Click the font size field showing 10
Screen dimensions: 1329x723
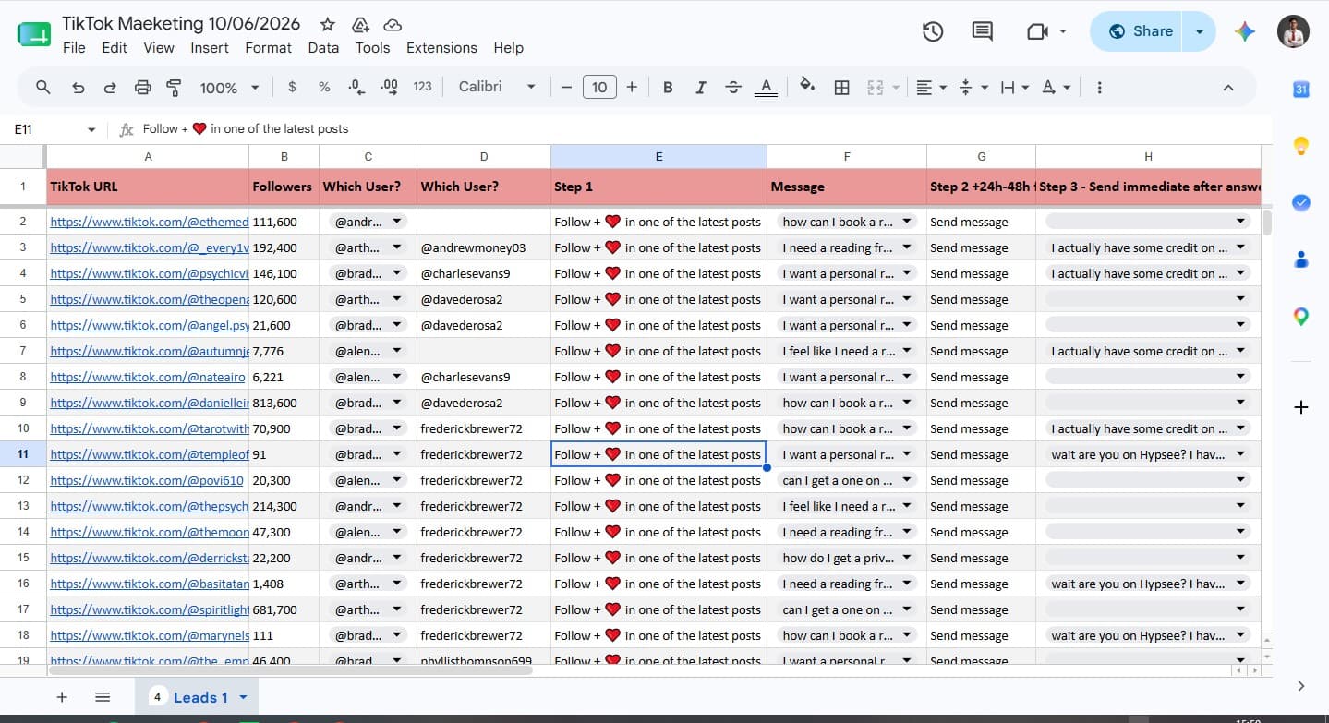pyautogui.click(x=599, y=88)
